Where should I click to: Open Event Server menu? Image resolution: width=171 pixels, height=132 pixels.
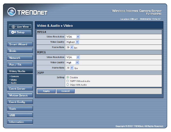coord(20,89)
